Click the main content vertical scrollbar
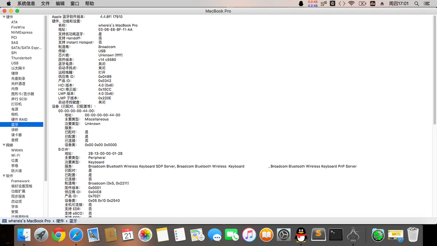 (435, 70)
